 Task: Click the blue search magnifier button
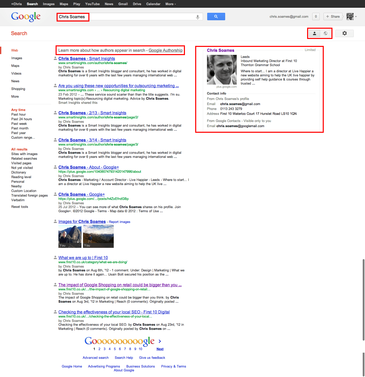point(216,17)
